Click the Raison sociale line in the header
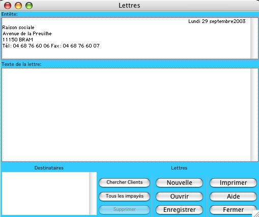The image size is (259, 217). point(18,28)
